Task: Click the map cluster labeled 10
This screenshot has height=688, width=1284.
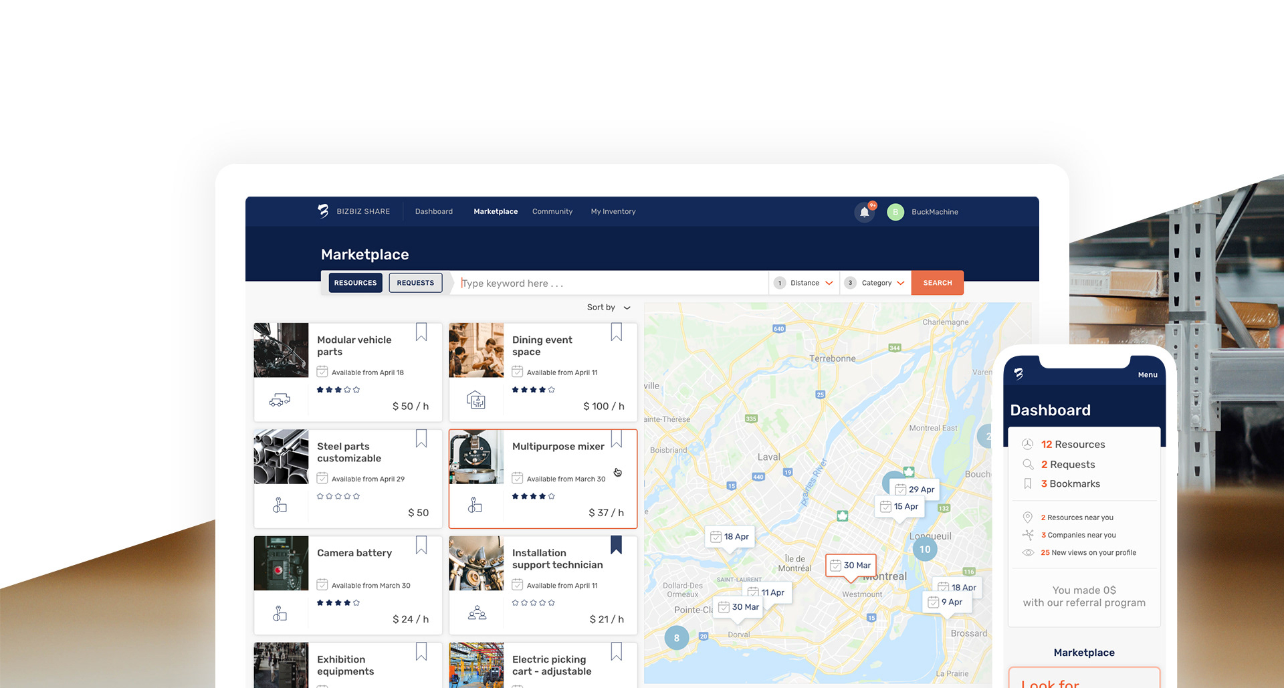Action: 925,550
